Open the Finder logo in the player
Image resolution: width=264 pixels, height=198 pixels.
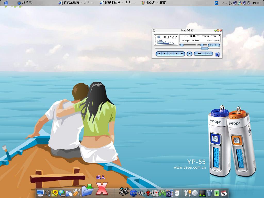(218, 54)
